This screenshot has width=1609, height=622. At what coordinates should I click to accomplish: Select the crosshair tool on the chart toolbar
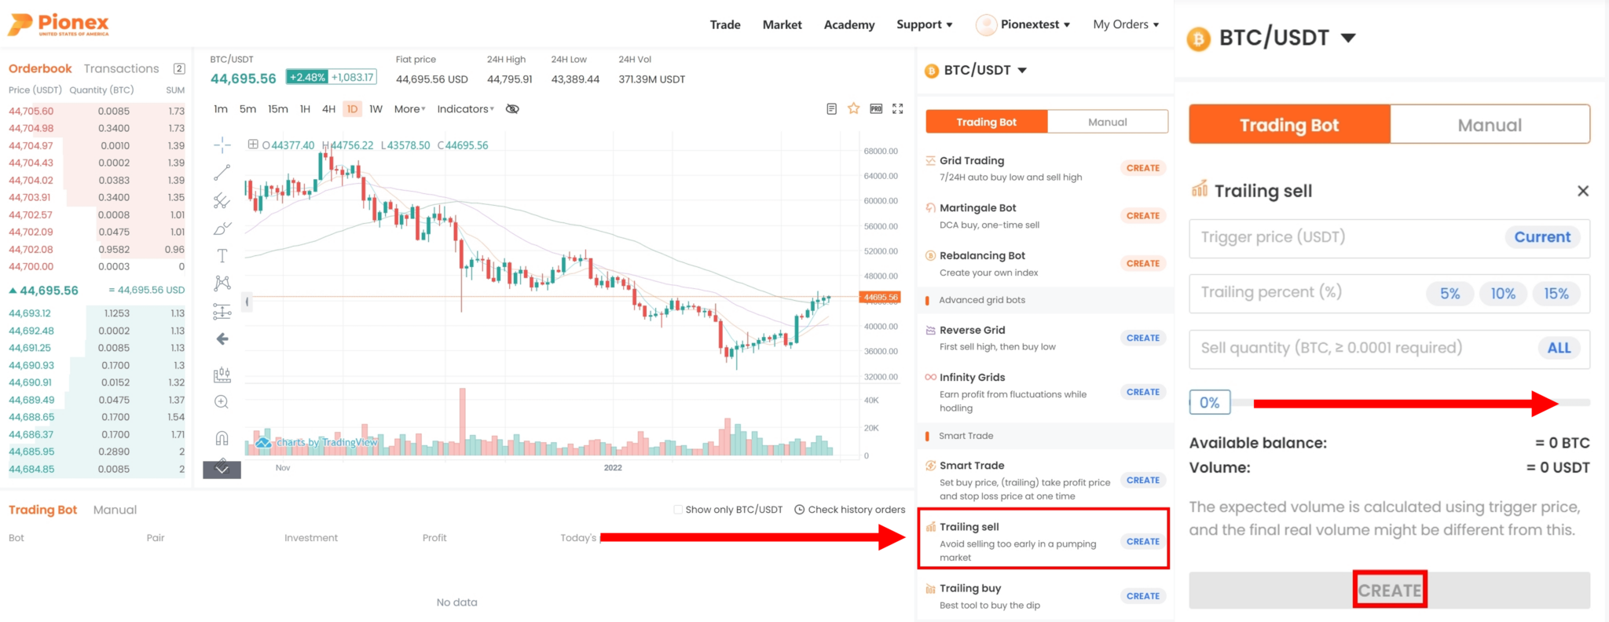point(222,145)
